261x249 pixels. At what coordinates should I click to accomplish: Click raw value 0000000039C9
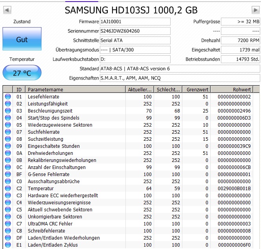[234, 146]
